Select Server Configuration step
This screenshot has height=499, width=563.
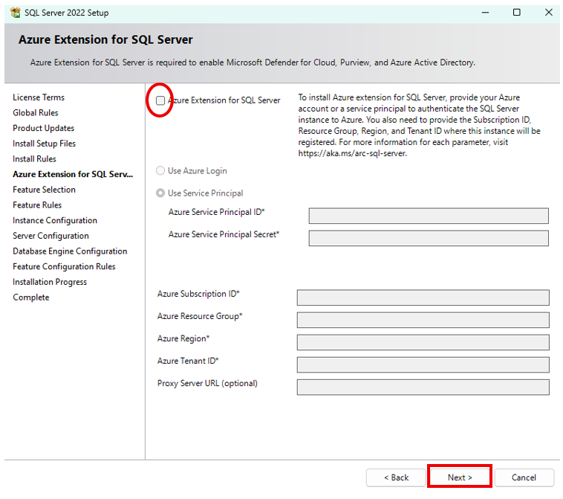pyautogui.click(x=51, y=236)
